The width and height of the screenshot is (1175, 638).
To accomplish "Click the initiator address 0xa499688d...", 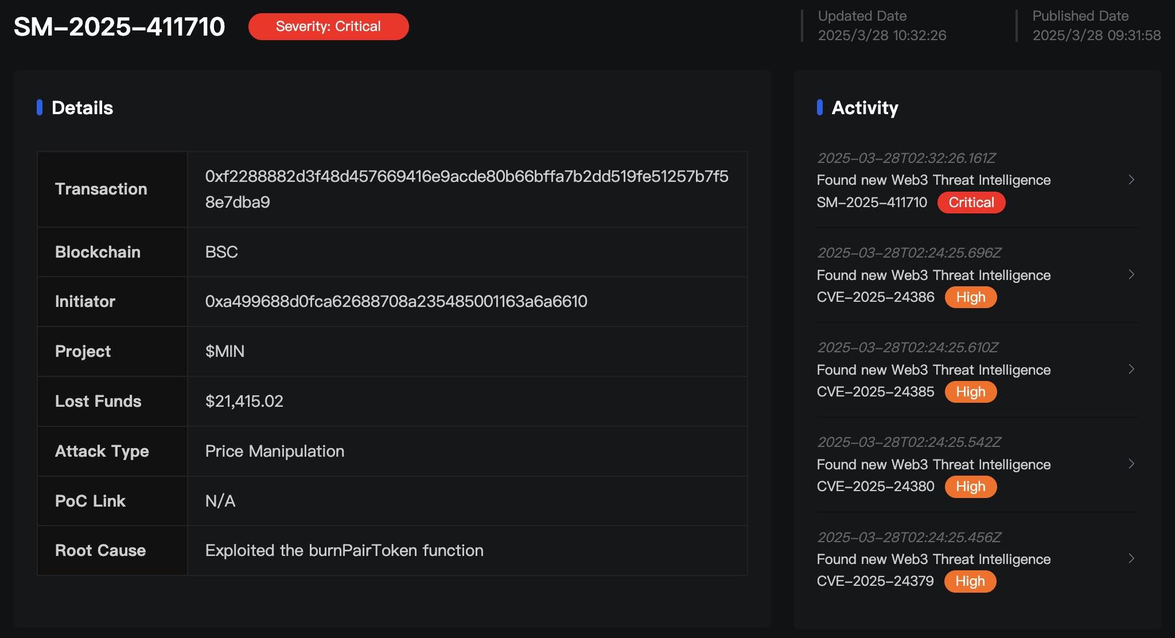I will 396,301.
